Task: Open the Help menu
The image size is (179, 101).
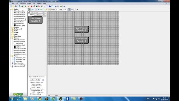Action: (44, 4)
